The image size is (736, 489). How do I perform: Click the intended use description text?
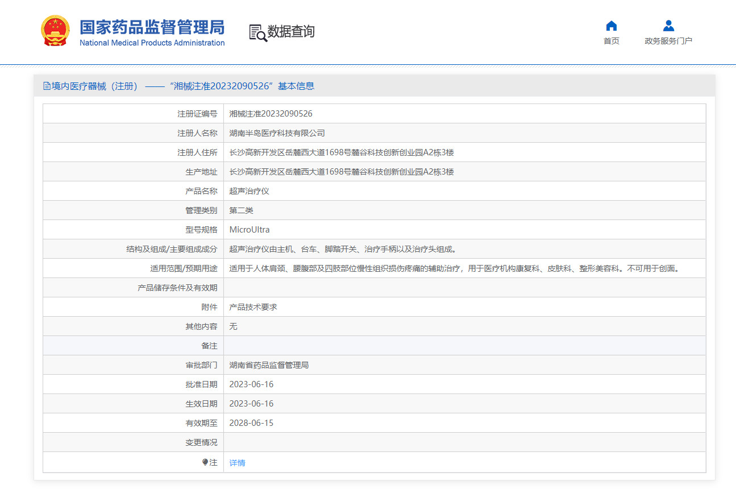point(455,268)
